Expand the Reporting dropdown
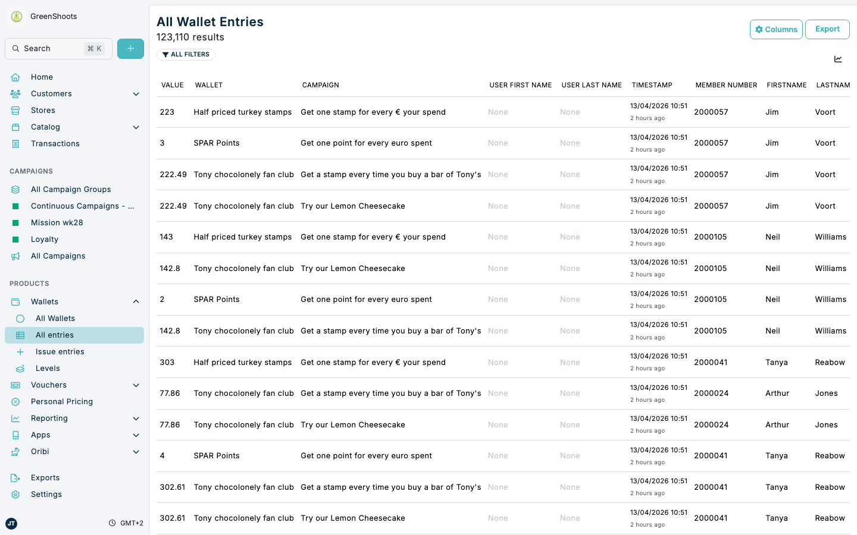 (x=136, y=418)
